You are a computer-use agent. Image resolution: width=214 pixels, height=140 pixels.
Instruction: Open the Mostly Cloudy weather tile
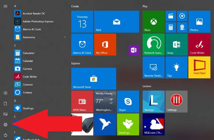pos(105,102)
